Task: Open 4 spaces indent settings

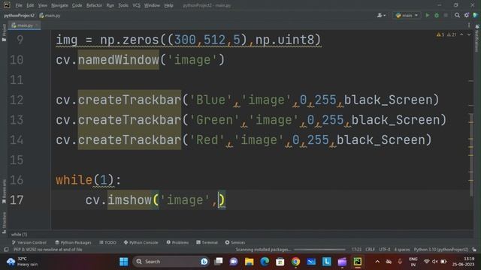Action: point(402,250)
